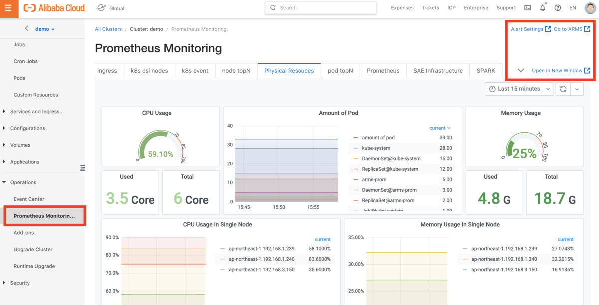
Task: Open the ICP menu
Action: 451,8
